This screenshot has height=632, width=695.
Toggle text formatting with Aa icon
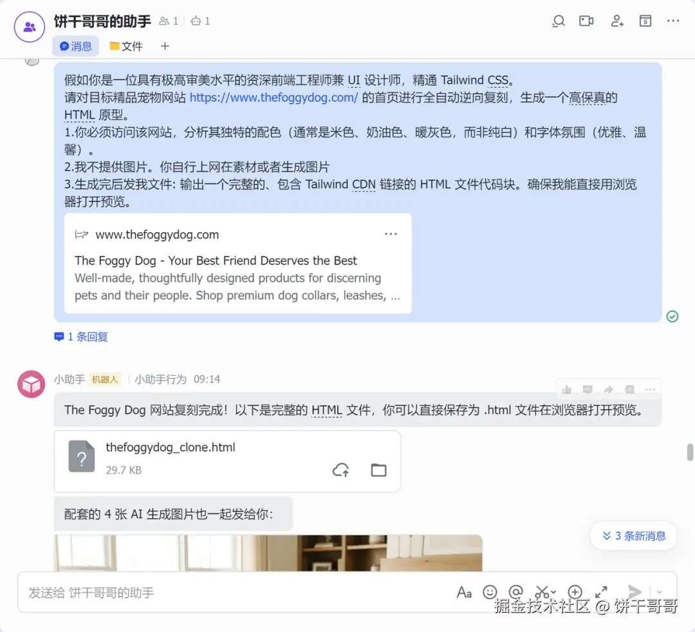point(464,592)
